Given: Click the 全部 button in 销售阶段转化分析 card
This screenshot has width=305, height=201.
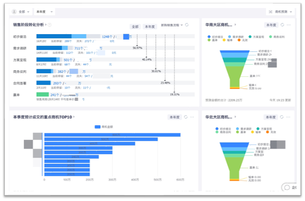Looking at the screenshot, I should [x=135, y=26].
